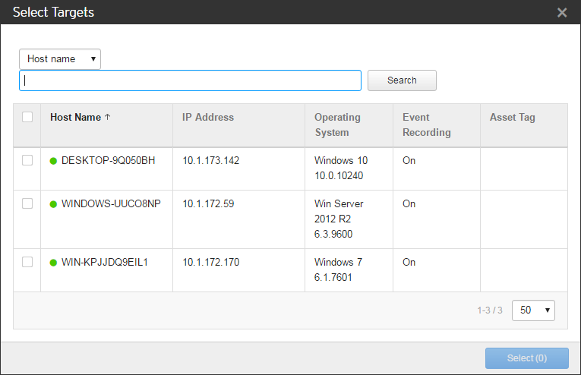Click green status dot for WINDOWS-UUCO8NP
The width and height of the screenshot is (581, 375).
[x=53, y=204]
